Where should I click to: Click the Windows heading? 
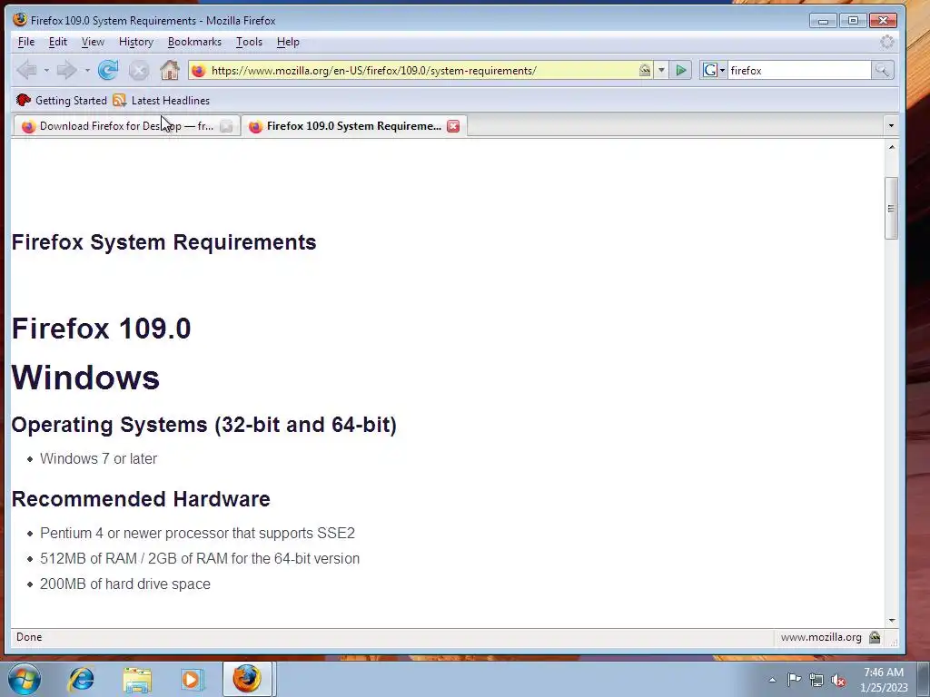(x=85, y=378)
